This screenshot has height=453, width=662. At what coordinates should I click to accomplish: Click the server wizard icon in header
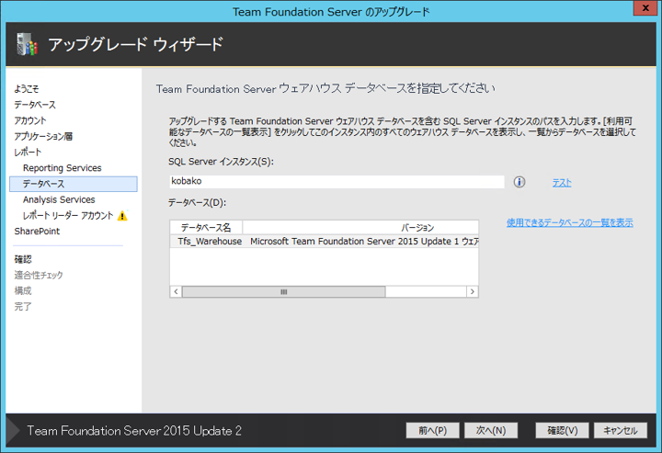27,44
